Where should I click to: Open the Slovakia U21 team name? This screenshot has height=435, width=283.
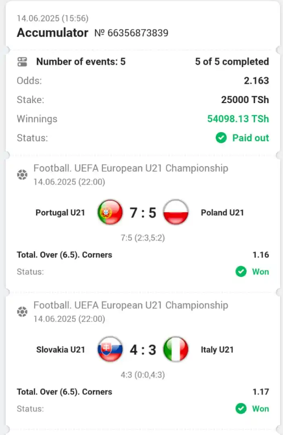pyautogui.click(x=60, y=350)
